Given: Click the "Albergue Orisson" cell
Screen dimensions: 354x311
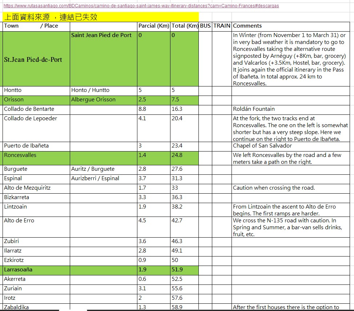Looking at the screenshot, I should point(103,100).
